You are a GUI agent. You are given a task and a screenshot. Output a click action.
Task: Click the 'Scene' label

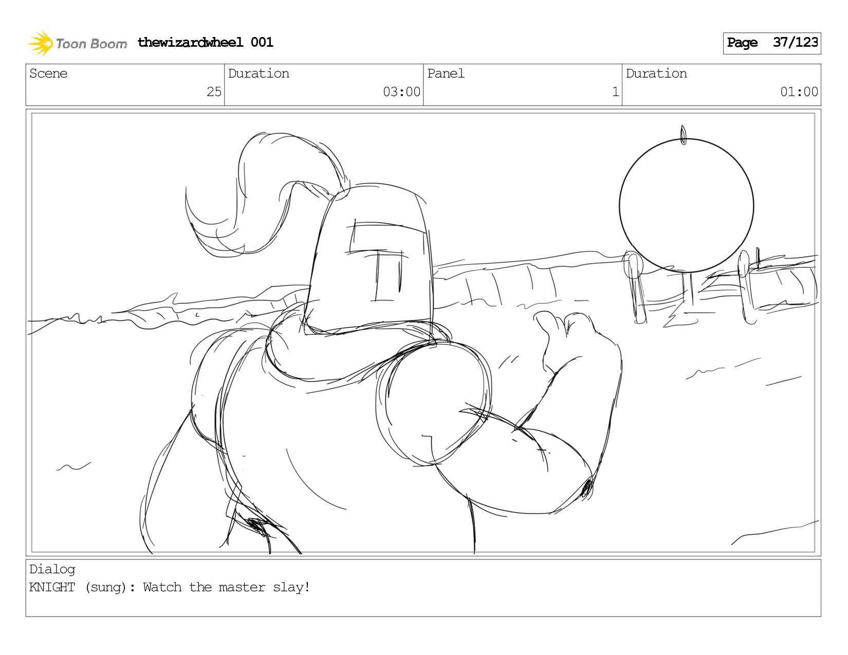[48, 73]
